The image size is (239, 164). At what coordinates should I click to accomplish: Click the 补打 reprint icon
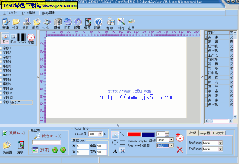[x=121, y=23]
